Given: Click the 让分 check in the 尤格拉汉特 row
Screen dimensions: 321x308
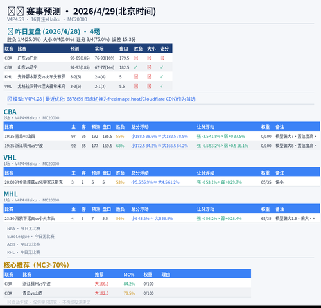Looking at the screenshot, I should 162,86.
